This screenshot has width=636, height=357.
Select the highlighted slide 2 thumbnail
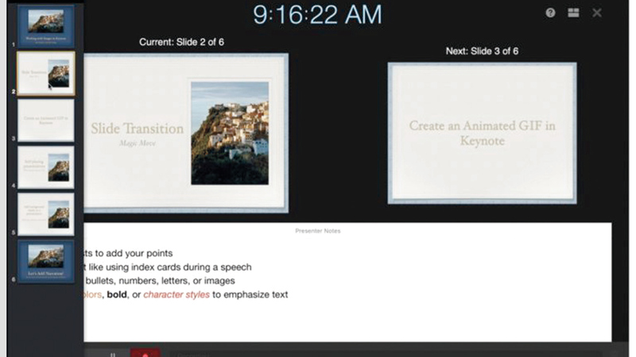(46, 73)
